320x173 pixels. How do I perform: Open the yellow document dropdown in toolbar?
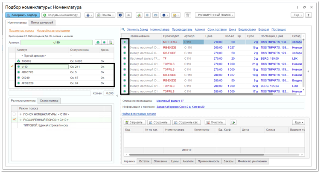pyautogui.click(x=176, y=15)
